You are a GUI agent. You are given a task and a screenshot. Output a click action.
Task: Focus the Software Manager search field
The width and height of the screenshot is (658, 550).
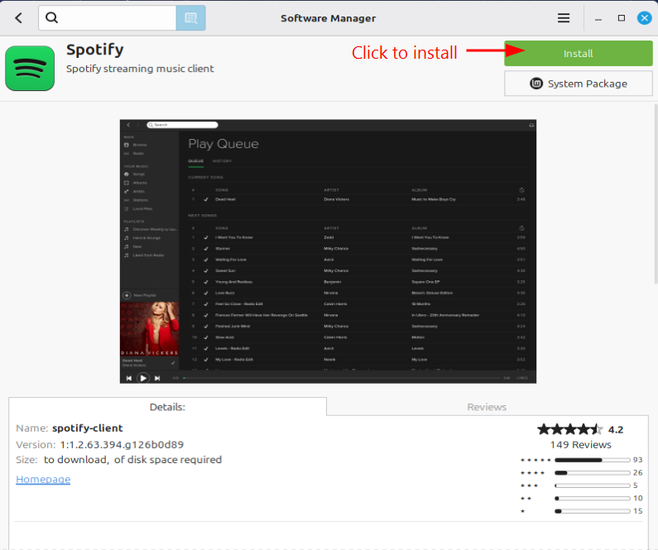[x=107, y=18]
